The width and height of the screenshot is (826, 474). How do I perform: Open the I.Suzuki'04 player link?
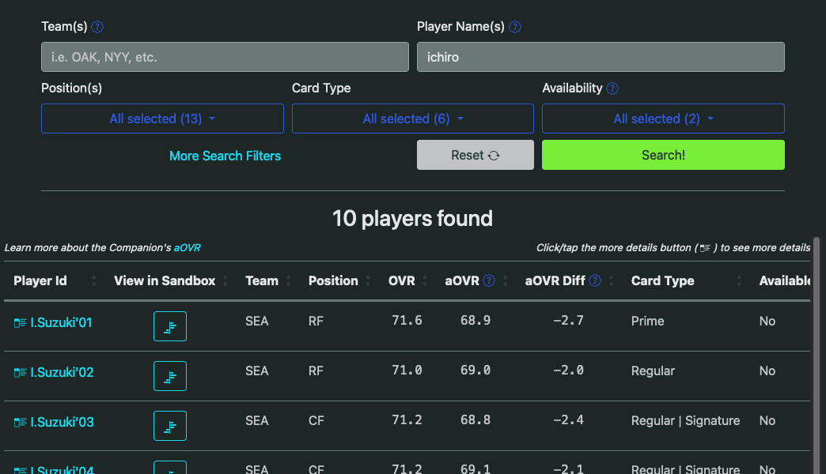click(x=63, y=469)
